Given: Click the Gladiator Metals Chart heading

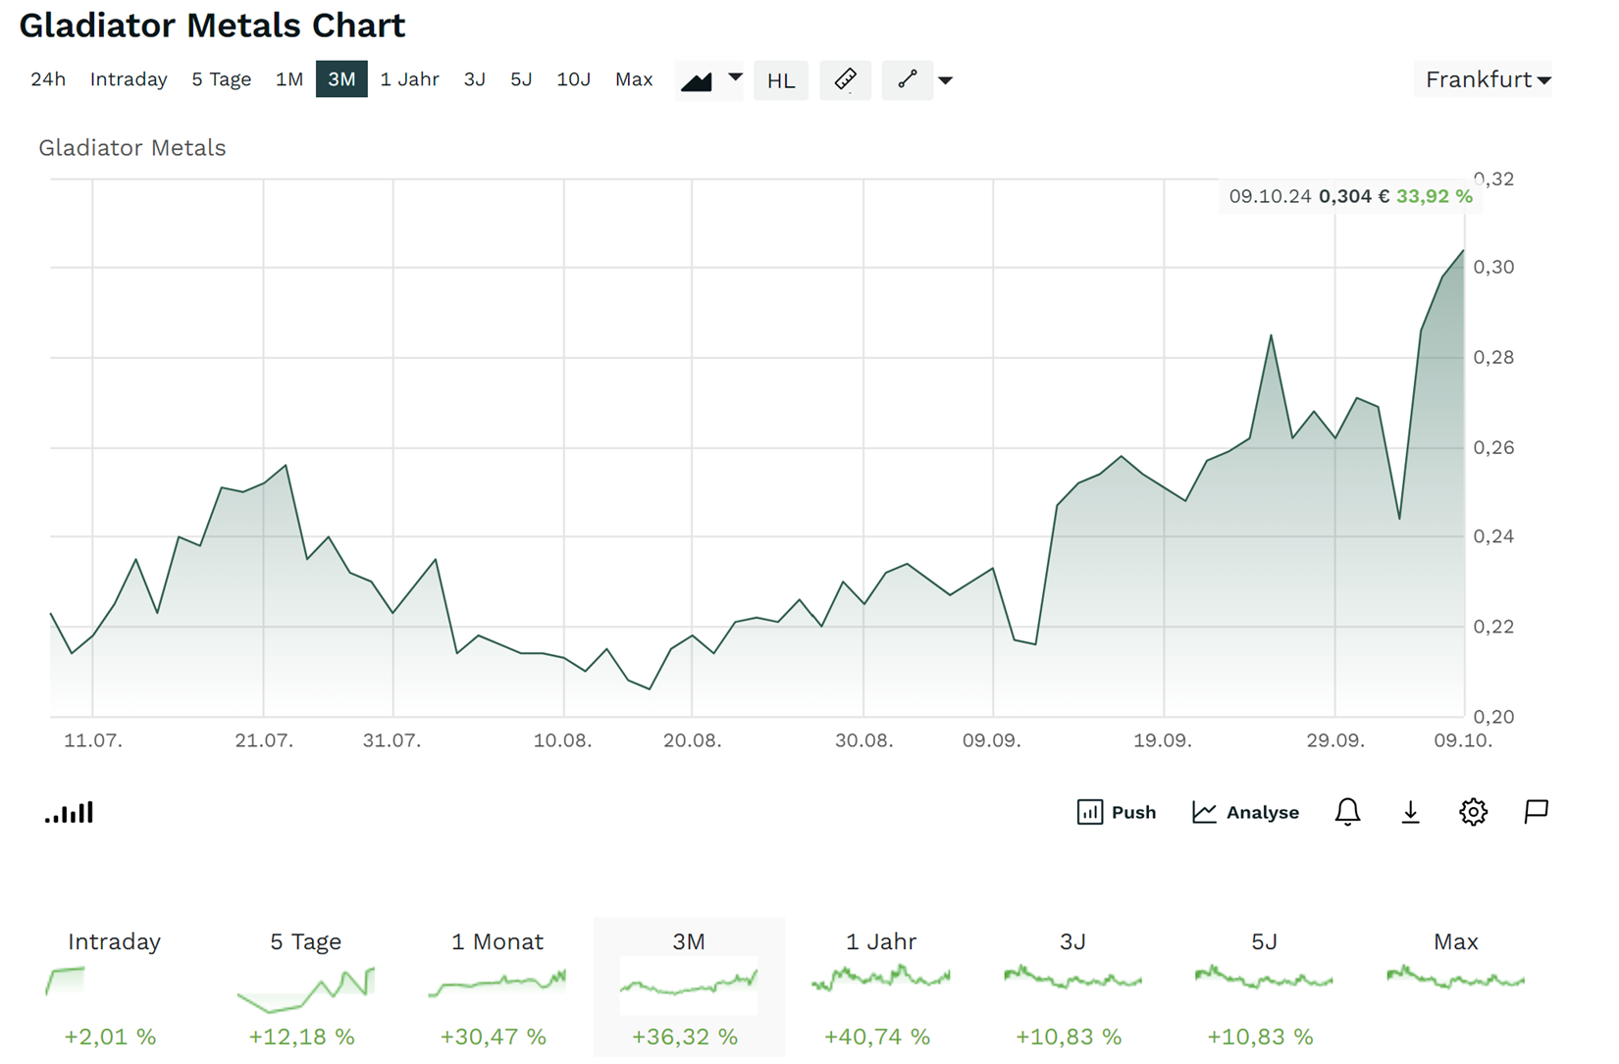Looking at the screenshot, I should 212,25.
